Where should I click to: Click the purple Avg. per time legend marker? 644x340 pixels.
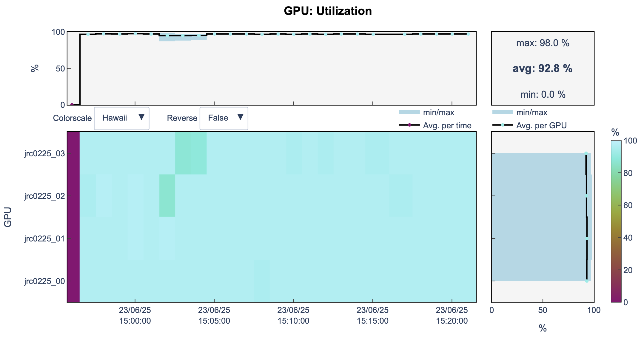coord(409,125)
